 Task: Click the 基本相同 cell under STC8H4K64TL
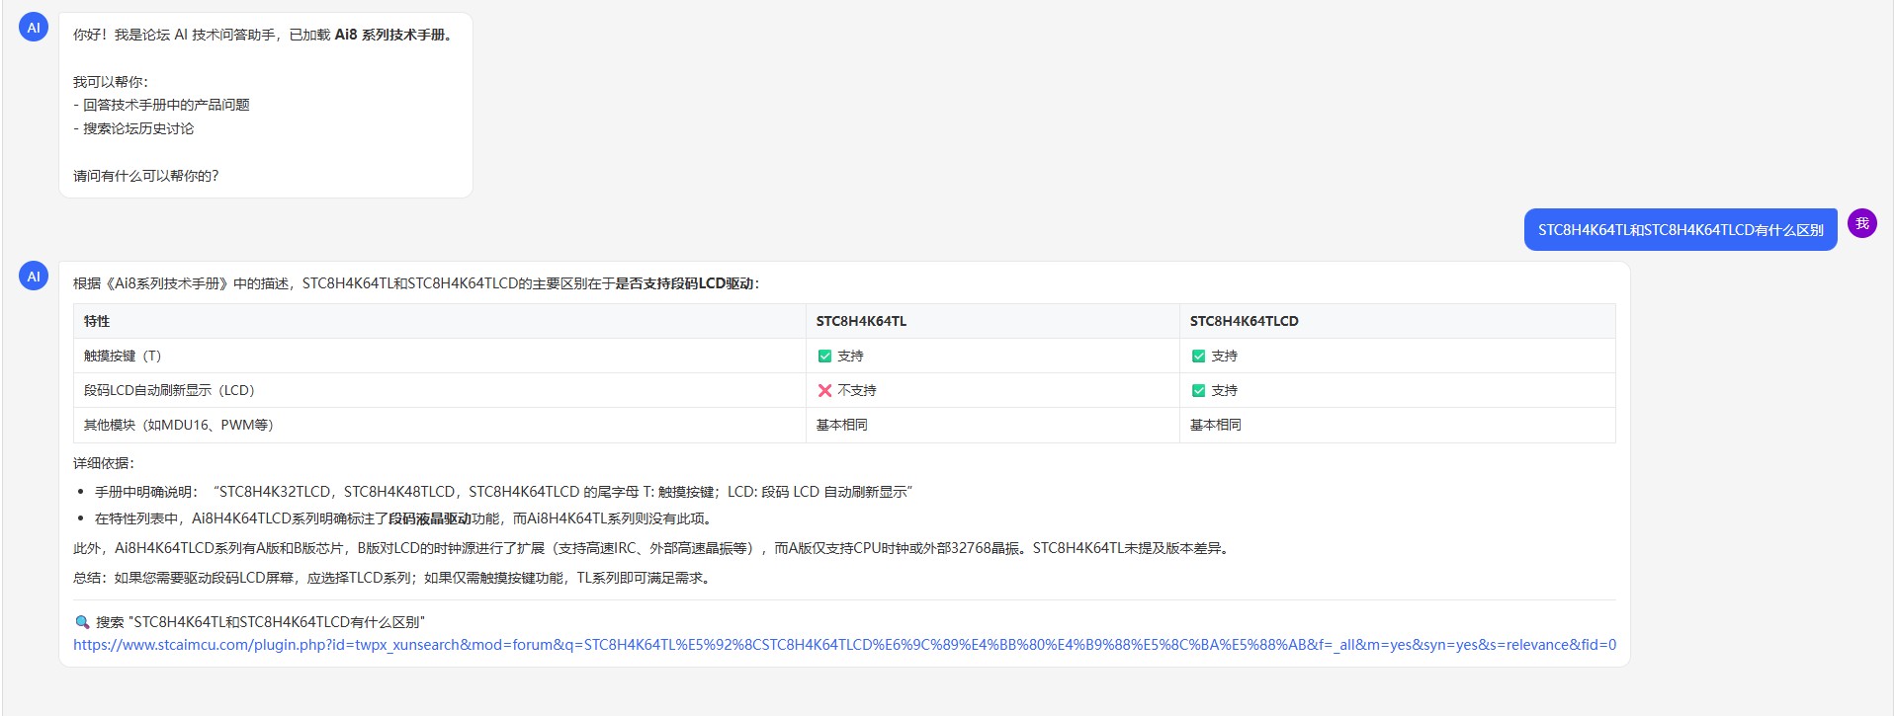pyautogui.click(x=992, y=425)
